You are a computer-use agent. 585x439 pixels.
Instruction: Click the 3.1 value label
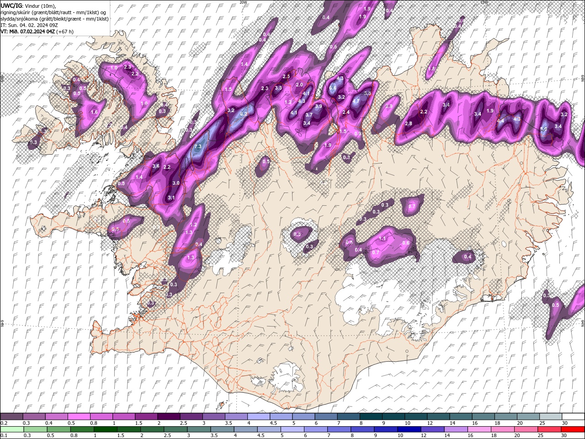click(171, 198)
